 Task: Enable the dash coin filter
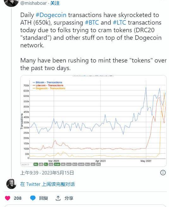coord(81,164)
